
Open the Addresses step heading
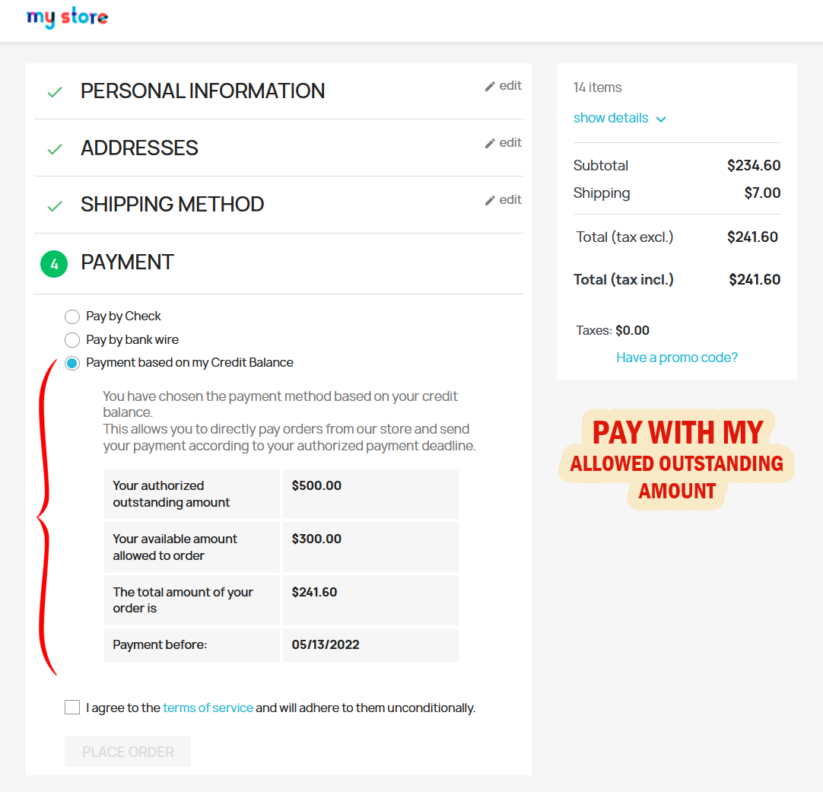139,148
